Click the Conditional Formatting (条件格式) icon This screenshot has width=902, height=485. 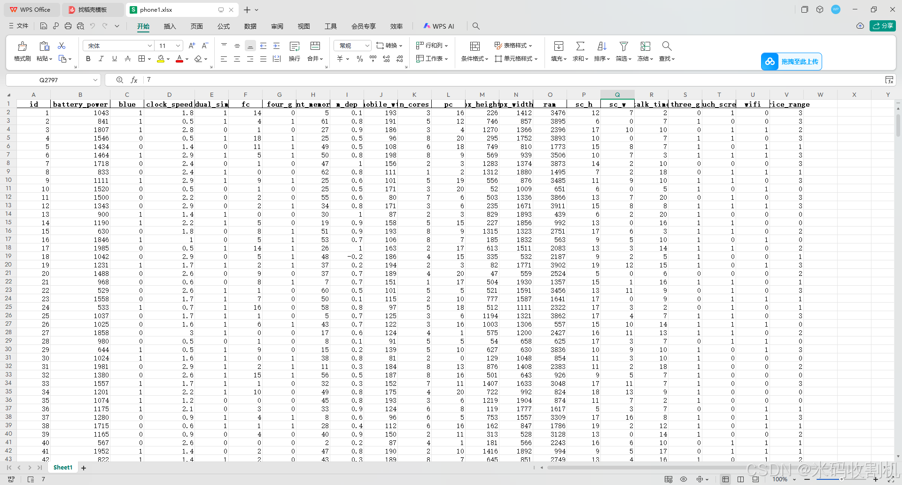click(475, 46)
